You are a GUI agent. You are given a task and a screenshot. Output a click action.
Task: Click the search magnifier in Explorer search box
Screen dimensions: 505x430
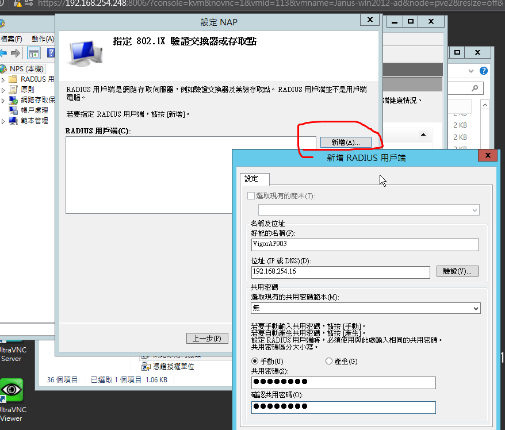[x=475, y=89]
